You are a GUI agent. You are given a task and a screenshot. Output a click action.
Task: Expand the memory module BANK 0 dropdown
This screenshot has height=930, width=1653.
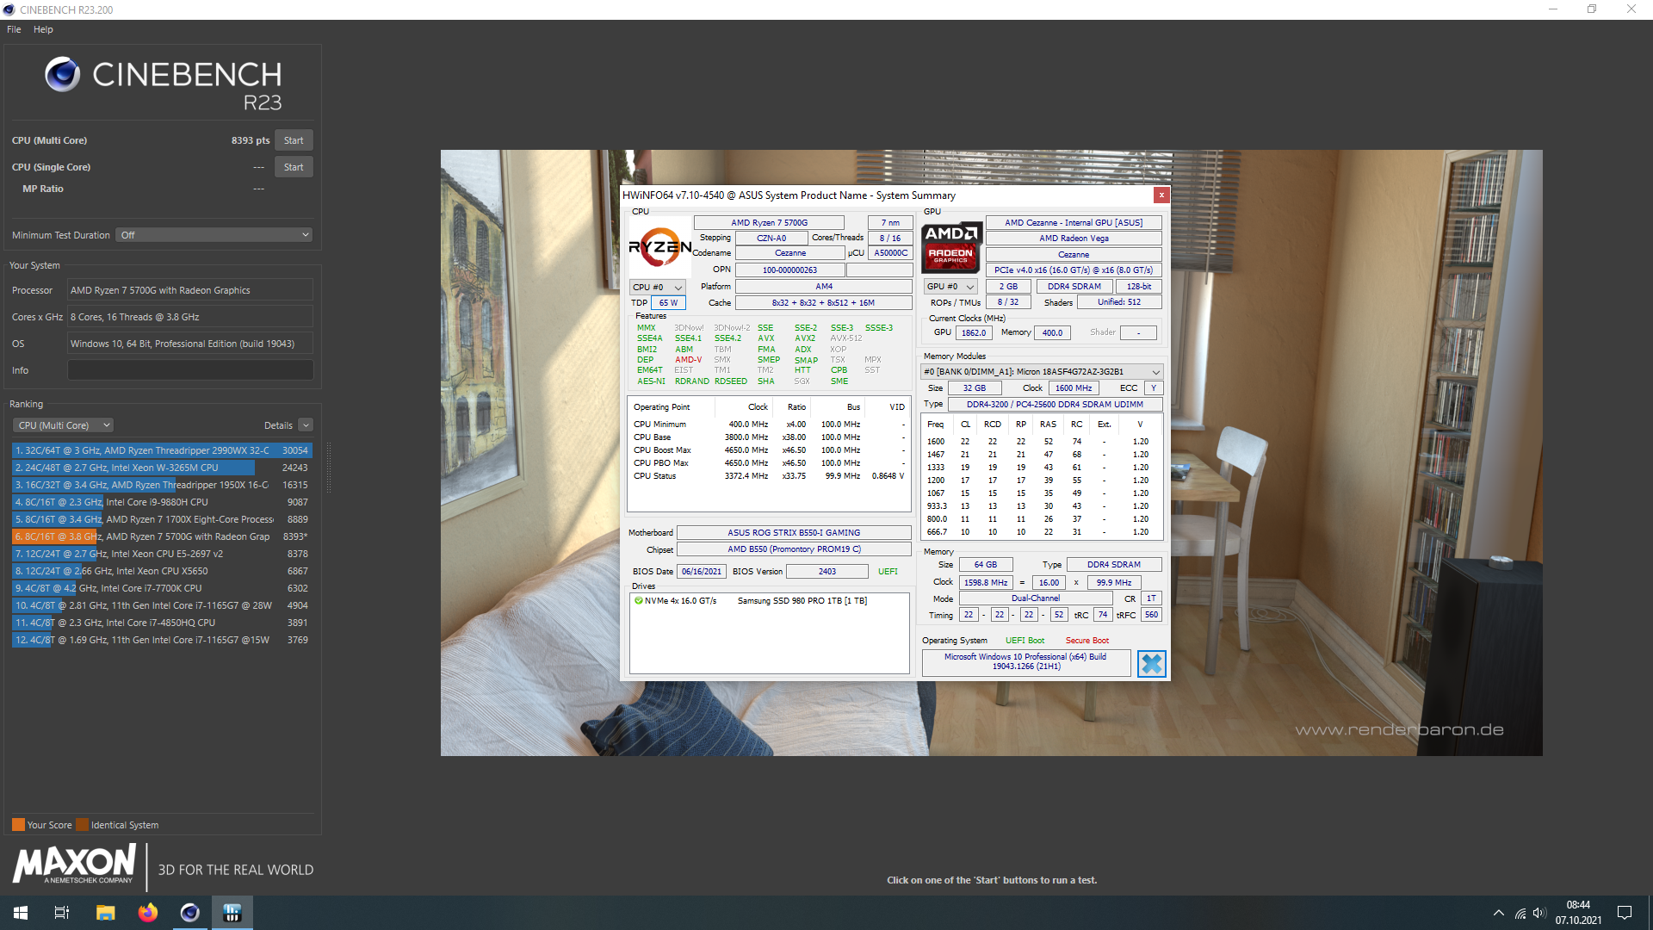click(x=1041, y=372)
